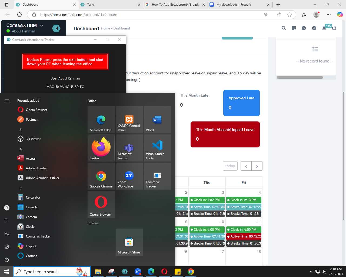Viewport: 346px width, 277px height.
Task: Open user account icon in Start menu
Action: [7, 208]
